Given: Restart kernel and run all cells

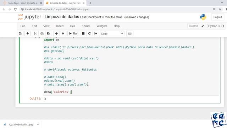Looking at the screenshot, I should click(96, 33).
